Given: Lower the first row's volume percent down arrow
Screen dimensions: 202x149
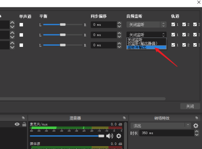Looking at the screenshot, I should point(12,27).
